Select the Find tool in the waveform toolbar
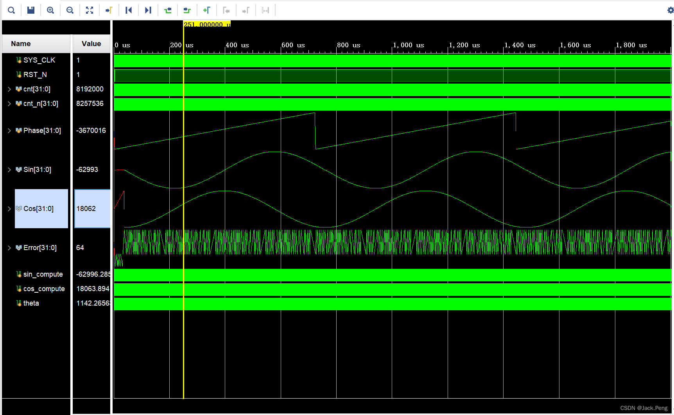Image resolution: width=674 pixels, height=415 pixels. click(11, 10)
